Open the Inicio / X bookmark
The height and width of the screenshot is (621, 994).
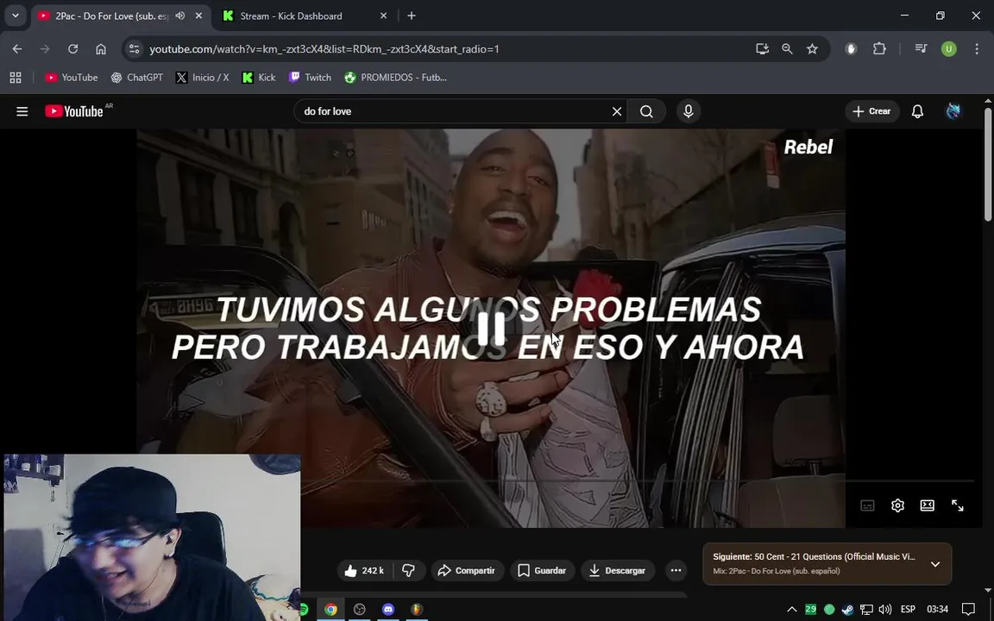(x=202, y=78)
